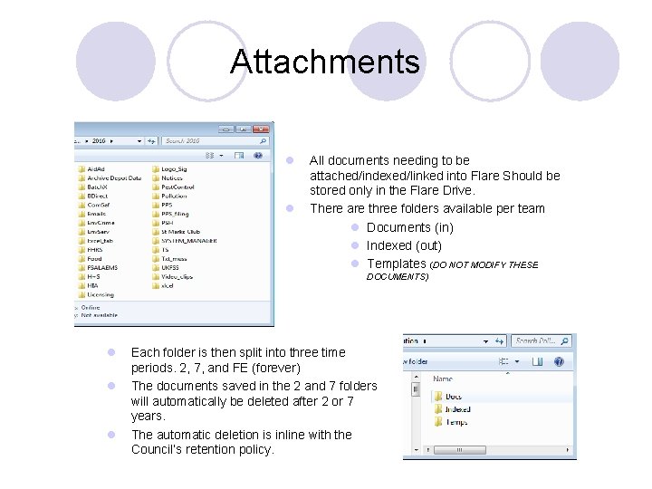Click right arrow of horizontal scrollbar
The height and width of the screenshot is (489, 652).
click(x=568, y=450)
